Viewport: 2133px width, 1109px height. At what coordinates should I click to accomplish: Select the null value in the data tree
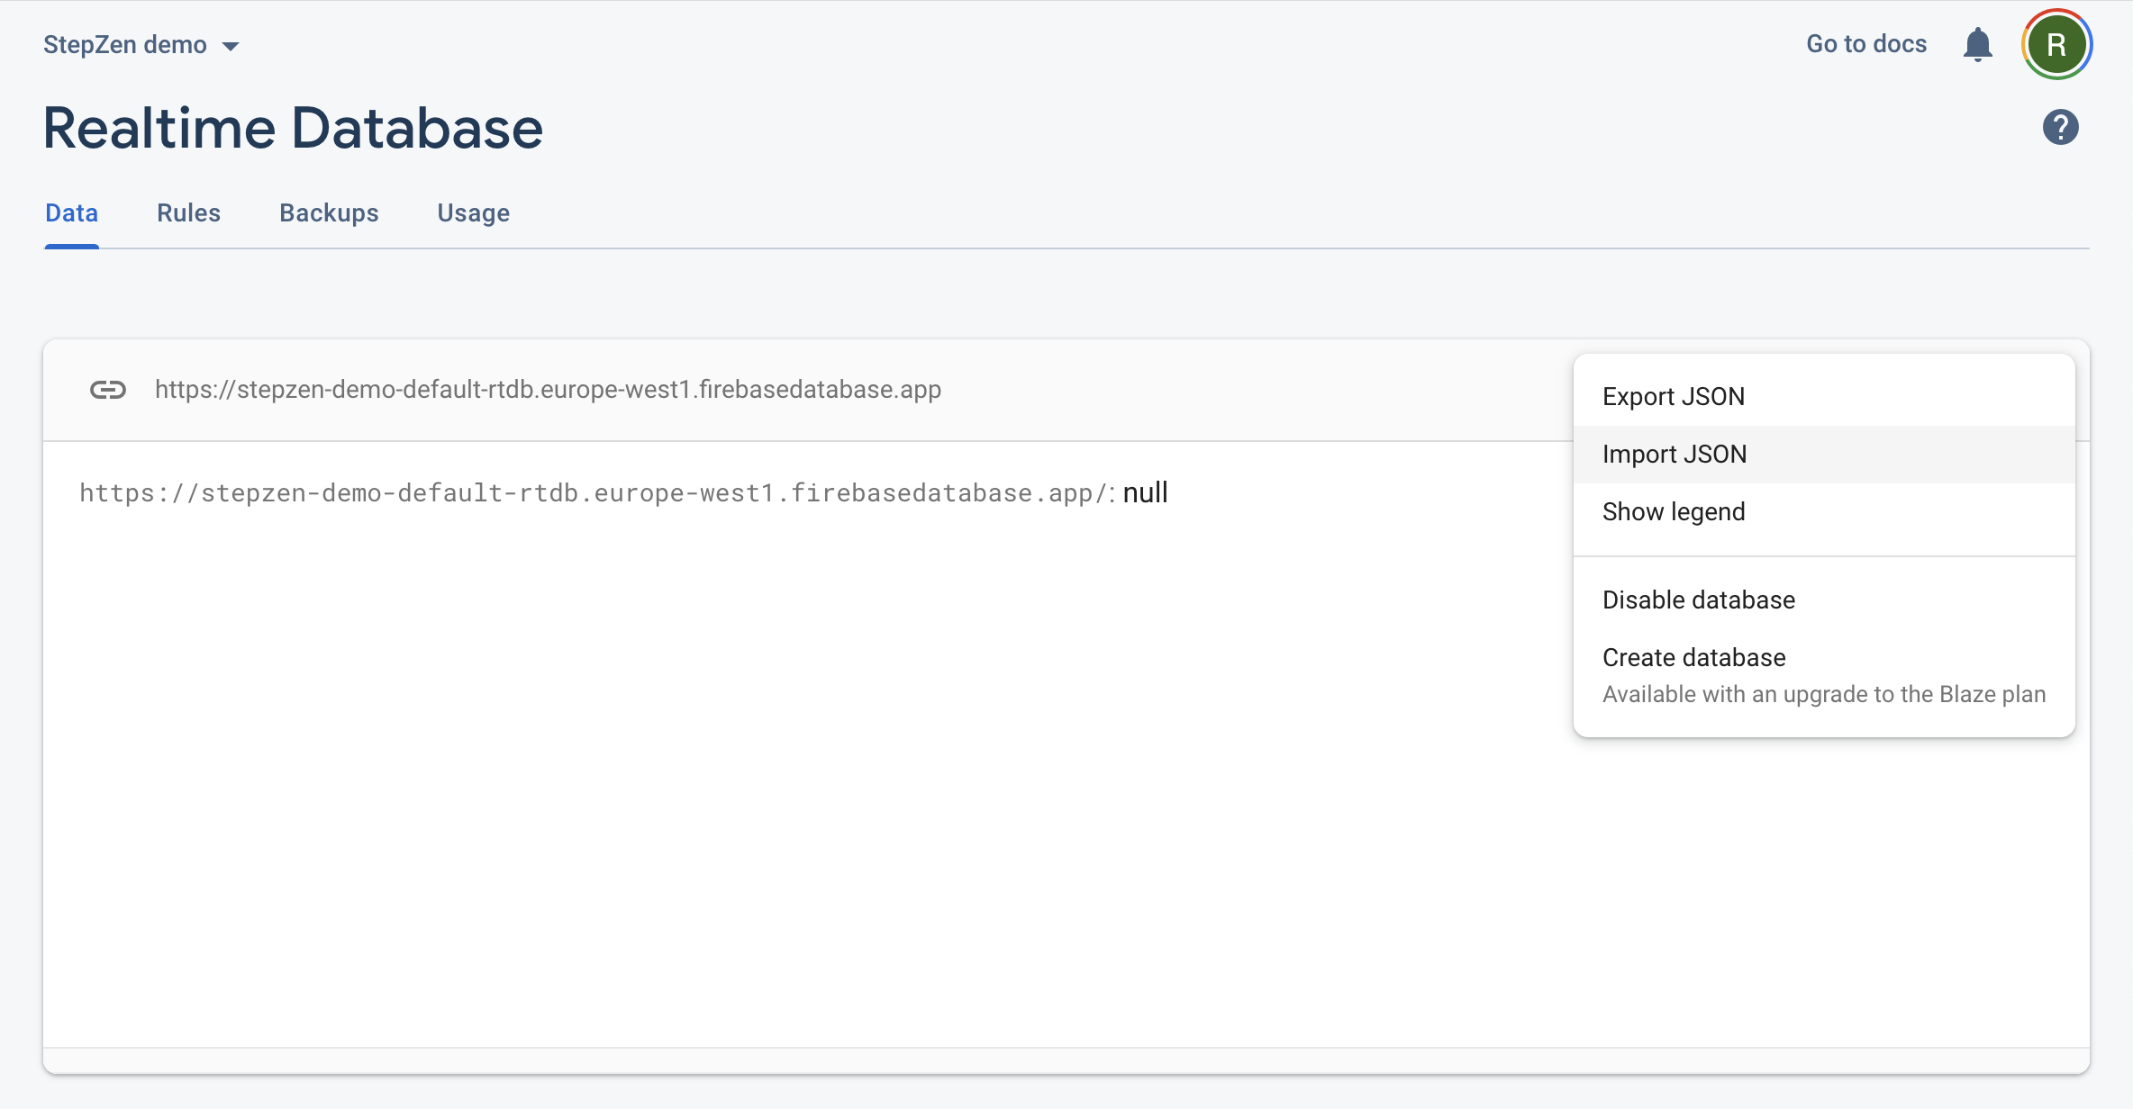[x=1144, y=491]
